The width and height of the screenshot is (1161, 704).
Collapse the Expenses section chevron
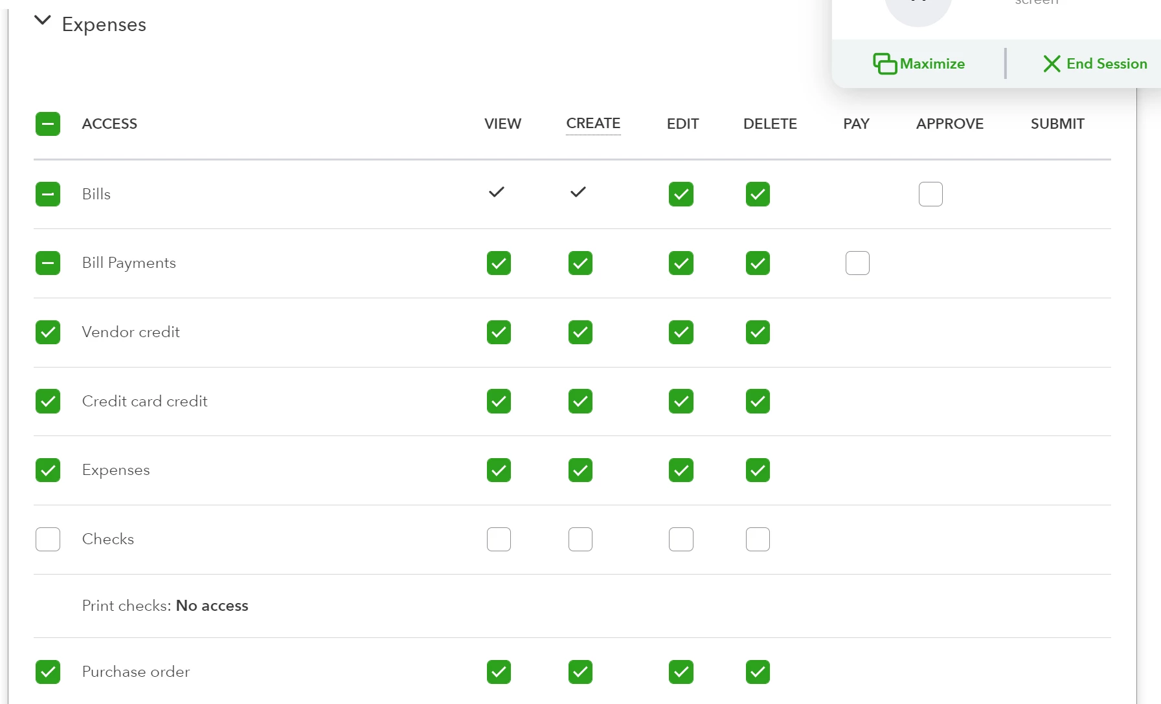click(x=42, y=21)
